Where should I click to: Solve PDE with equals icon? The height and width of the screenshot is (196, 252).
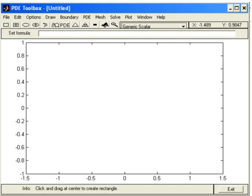tap(95, 25)
